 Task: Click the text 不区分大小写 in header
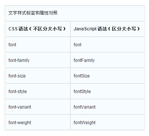pyautogui.click(x=47, y=29)
